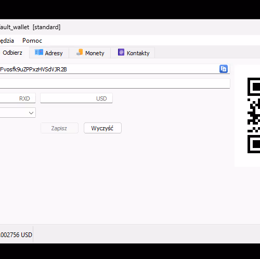The image size is (260, 259).
Task: Open the Adresy tab label
Action: pos(54,53)
